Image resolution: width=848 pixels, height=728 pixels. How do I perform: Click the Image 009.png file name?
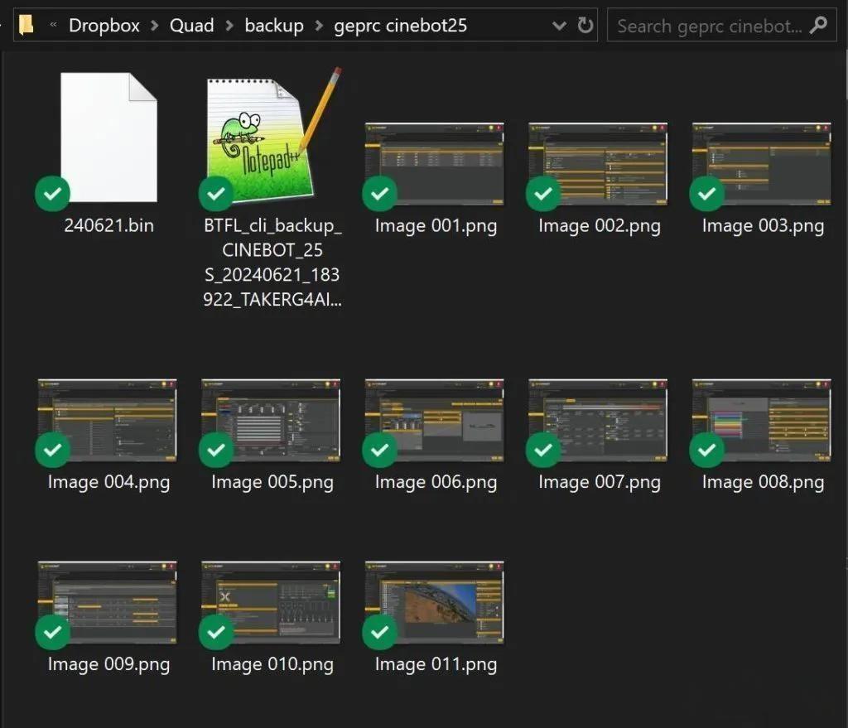pyautogui.click(x=108, y=664)
